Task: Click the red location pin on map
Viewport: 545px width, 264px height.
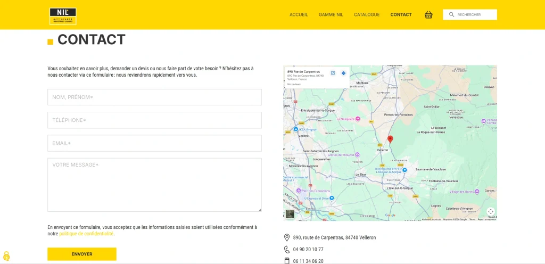Action: pos(390,139)
